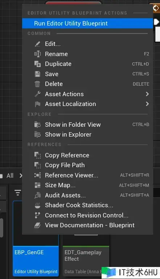This screenshot has height=279, width=160.
Task: Select Show in Folder View
Action: coord(87,125)
